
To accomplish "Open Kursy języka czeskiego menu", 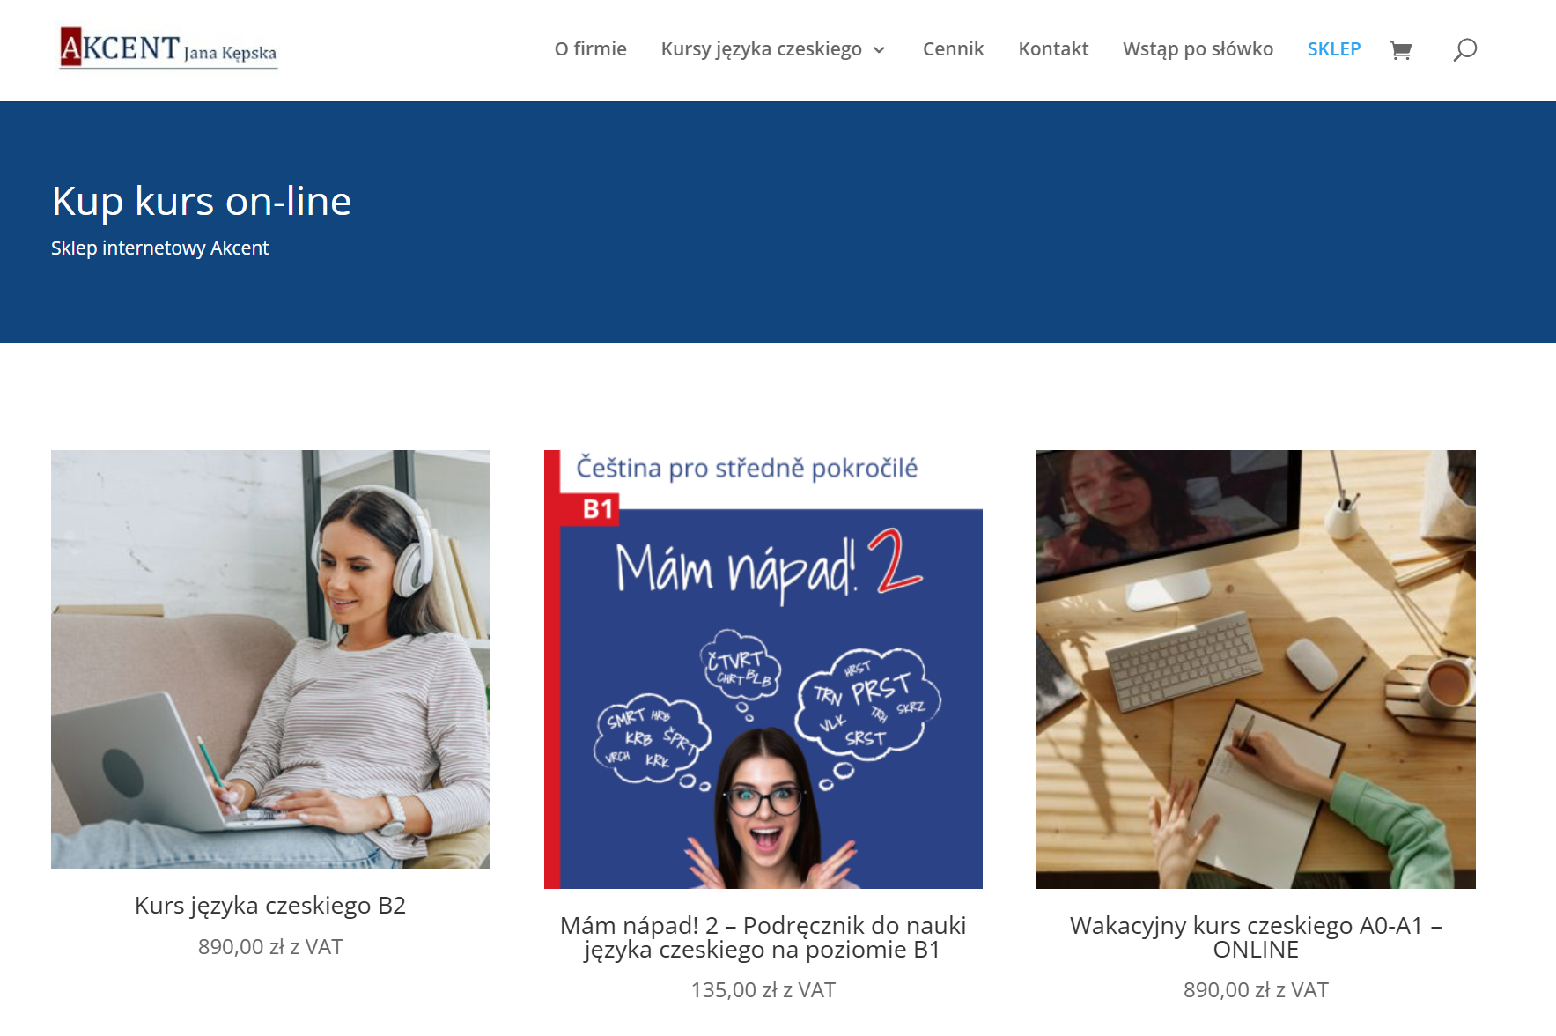I will pos(762,49).
